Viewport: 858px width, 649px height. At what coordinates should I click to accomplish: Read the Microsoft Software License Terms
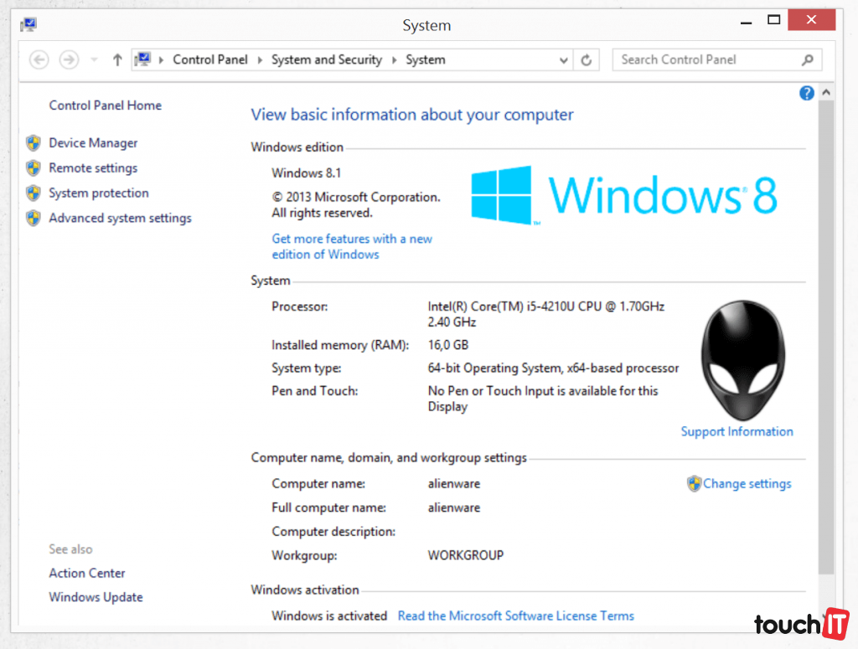[x=515, y=616]
